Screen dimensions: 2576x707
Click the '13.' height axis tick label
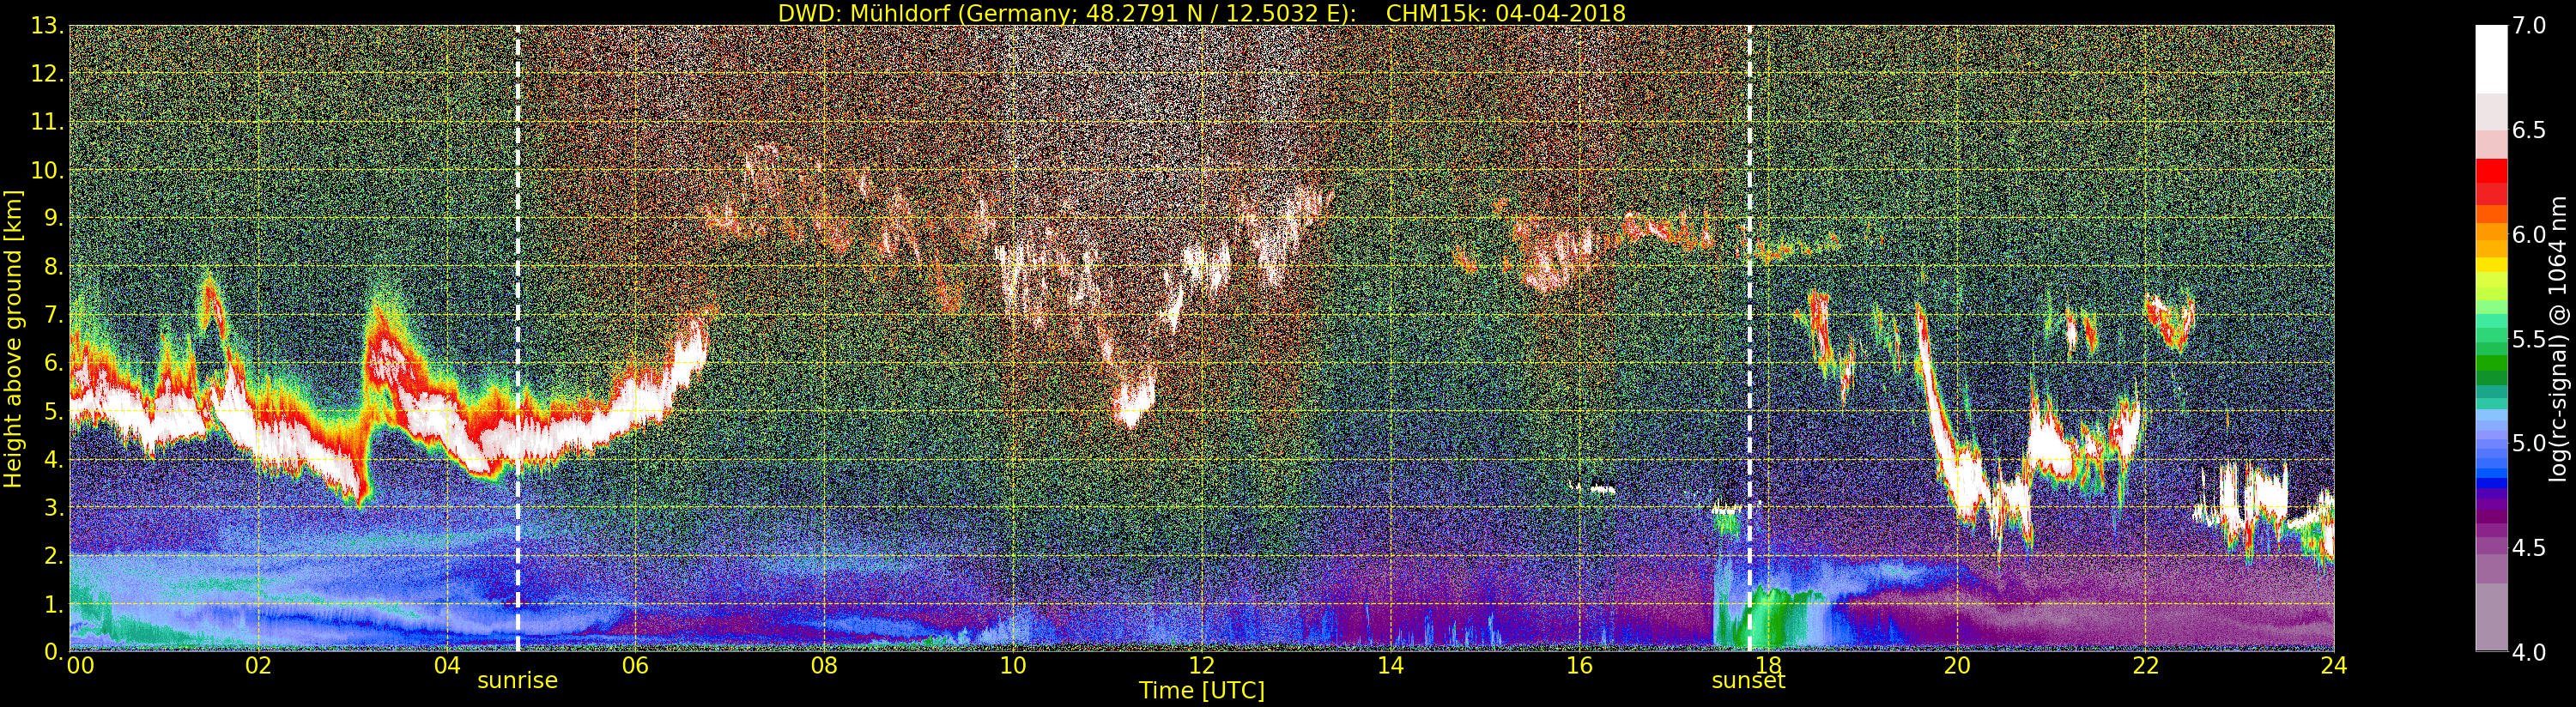48,26
